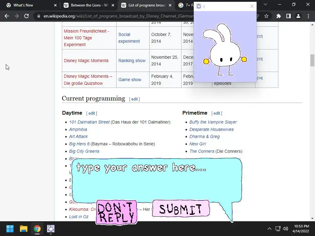Image resolution: width=315 pixels, height=236 pixels.
Task: Open the New Girl link
Action: [x=197, y=144]
